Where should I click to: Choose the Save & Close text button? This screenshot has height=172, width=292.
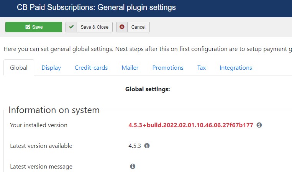[95, 27]
